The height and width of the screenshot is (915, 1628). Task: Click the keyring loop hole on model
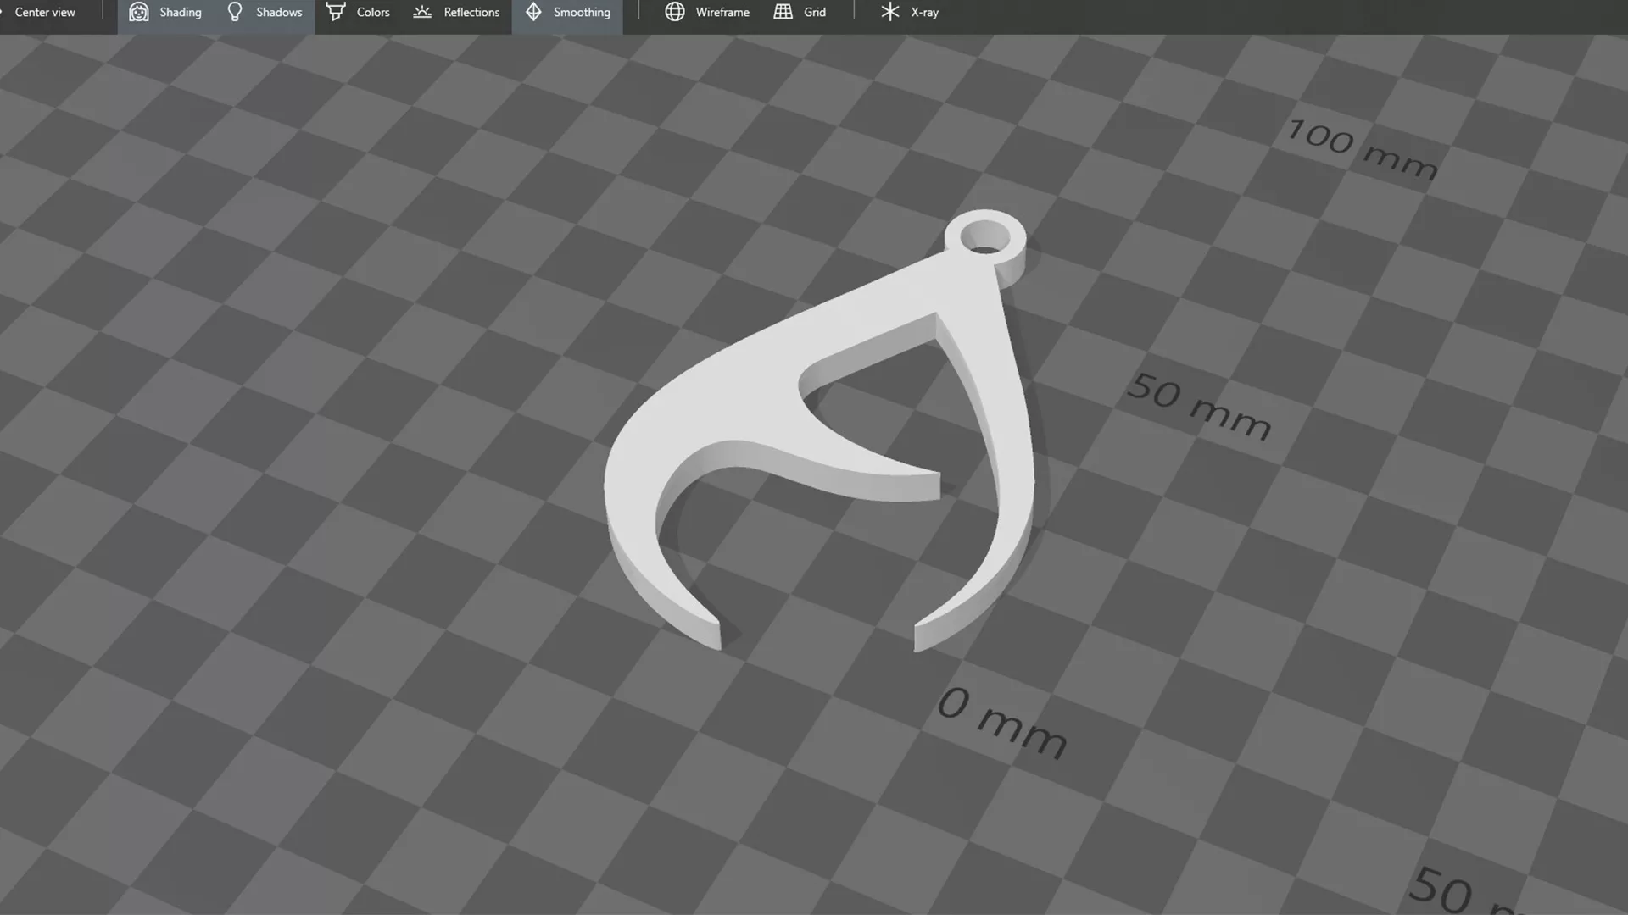click(x=984, y=236)
